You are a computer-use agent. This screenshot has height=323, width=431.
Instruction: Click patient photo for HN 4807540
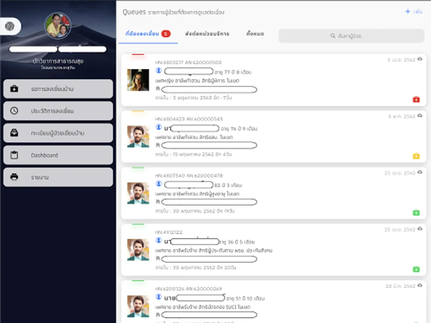pos(138,193)
